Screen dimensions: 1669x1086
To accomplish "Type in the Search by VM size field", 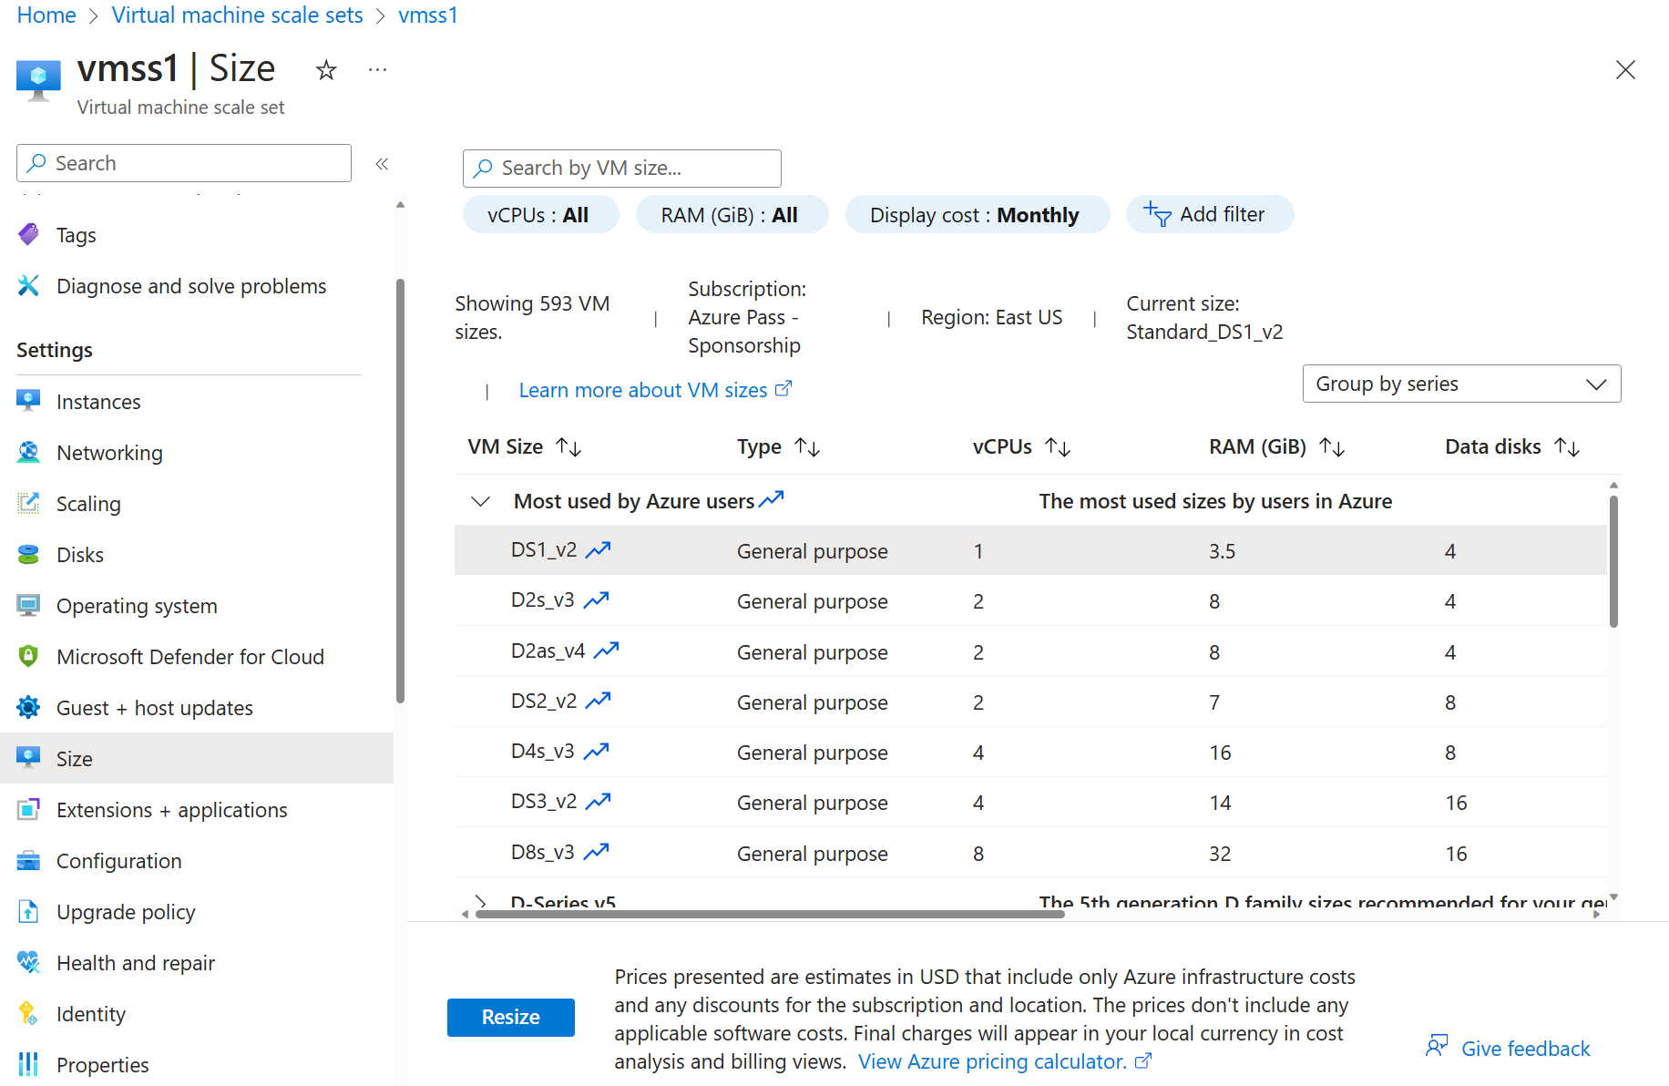I will 621,168.
